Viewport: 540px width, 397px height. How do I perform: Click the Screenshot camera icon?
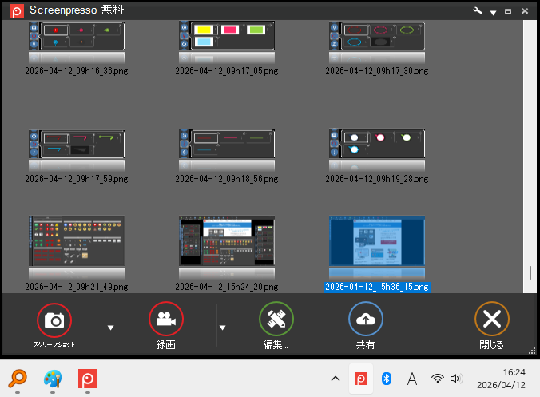click(x=54, y=320)
